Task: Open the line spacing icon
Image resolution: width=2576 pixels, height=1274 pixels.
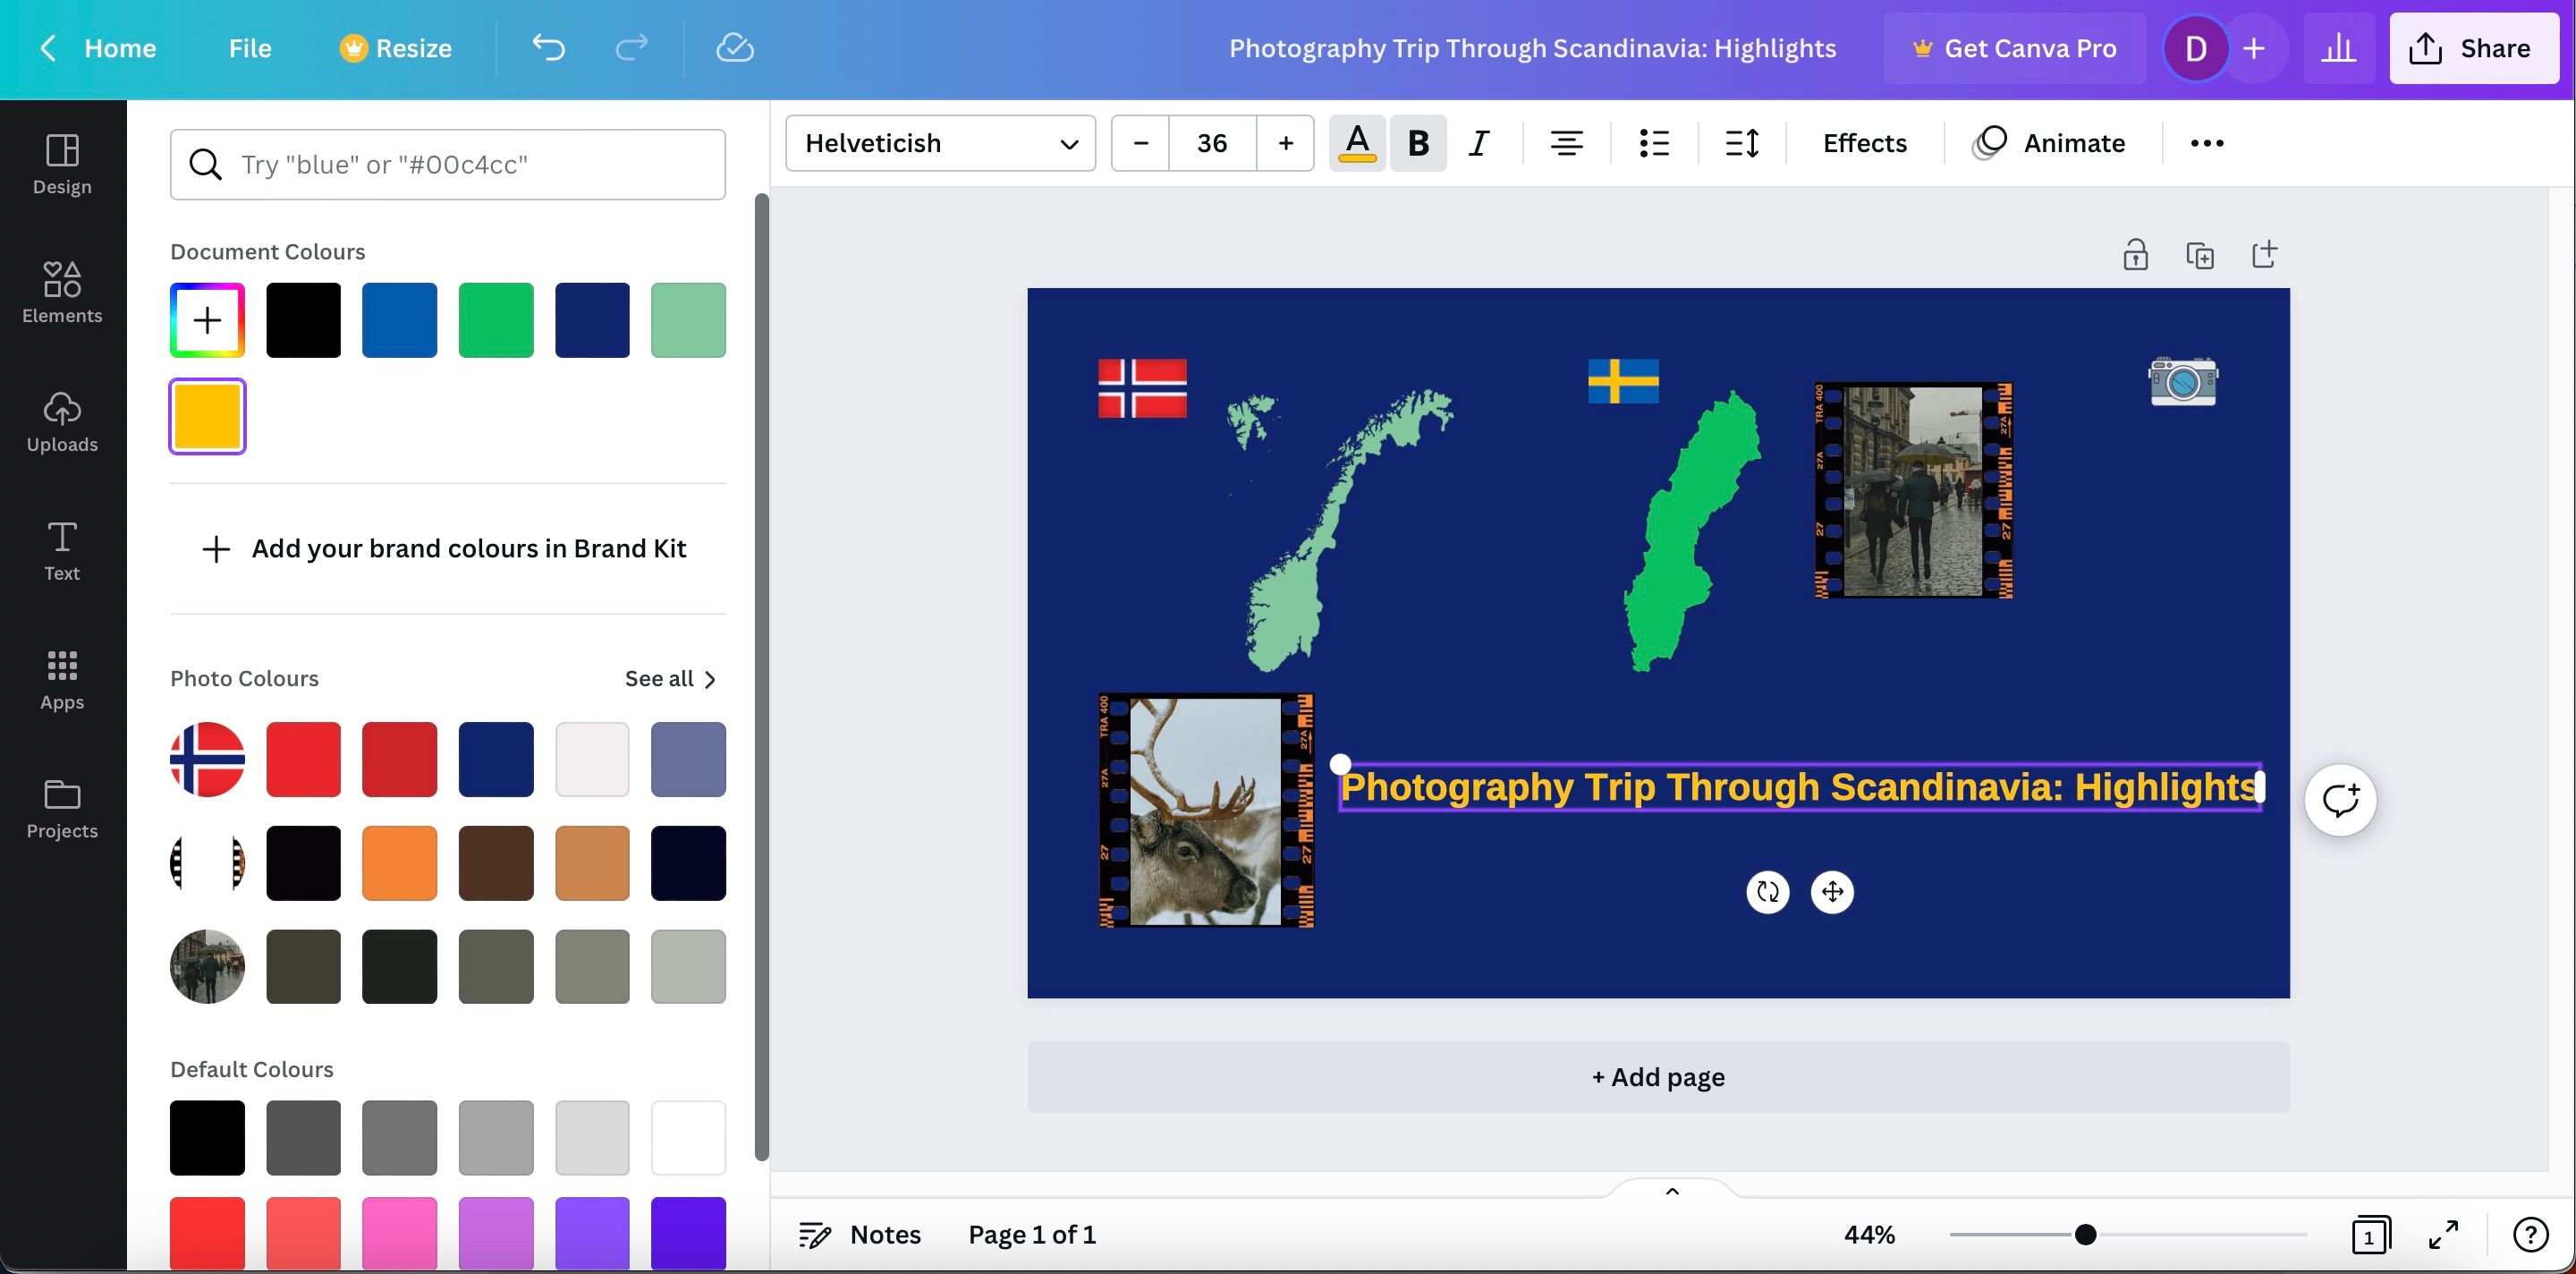Action: point(1741,143)
